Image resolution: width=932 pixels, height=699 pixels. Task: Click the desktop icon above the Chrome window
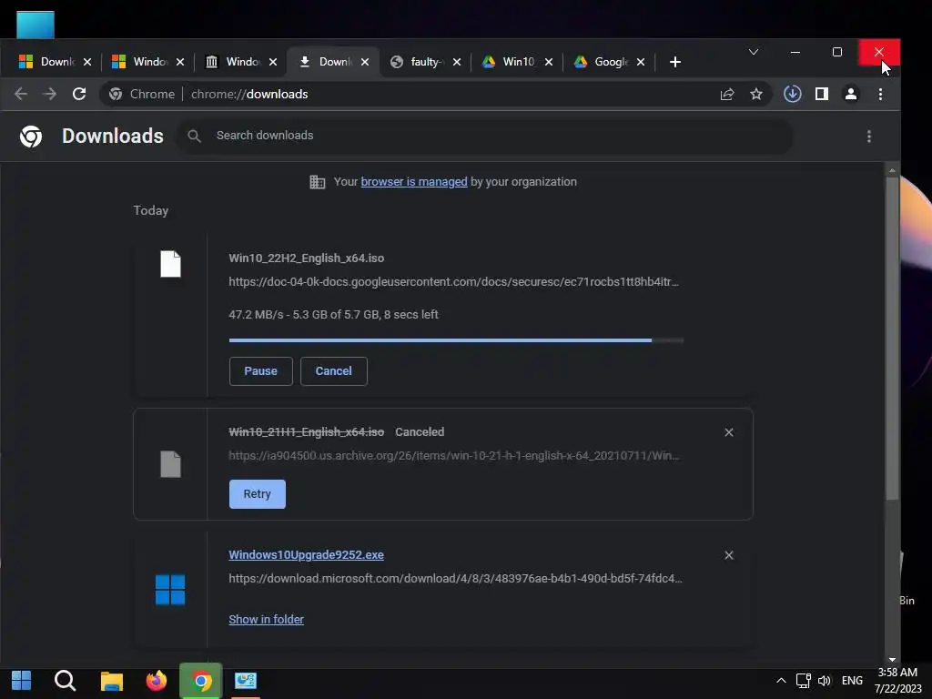click(x=35, y=25)
